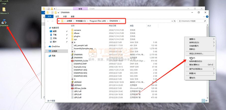Click 此电脑 in the address path
This screenshot has width=226, height=110.
coord(69,21)
